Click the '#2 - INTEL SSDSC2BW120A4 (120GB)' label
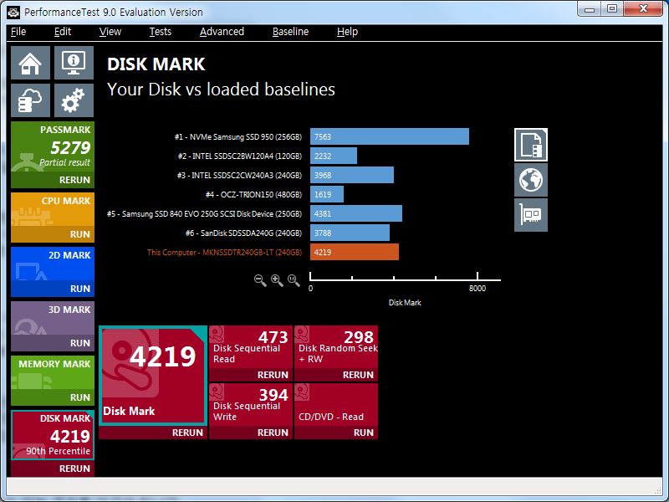 pyautogui.click(x=240, y=156)
